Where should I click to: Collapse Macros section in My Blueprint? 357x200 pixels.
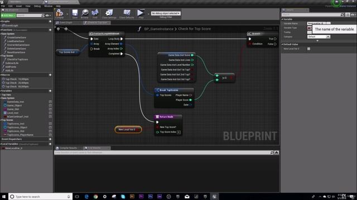(1, 75)
